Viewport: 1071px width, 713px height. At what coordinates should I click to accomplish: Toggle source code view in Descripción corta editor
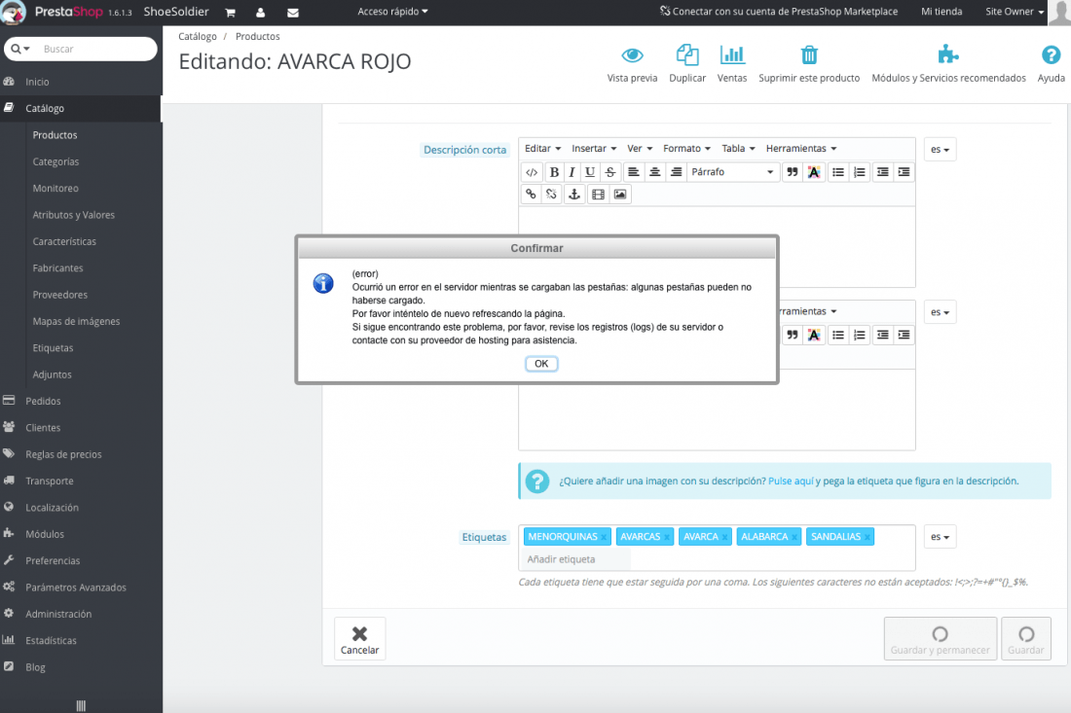(532, 172)
